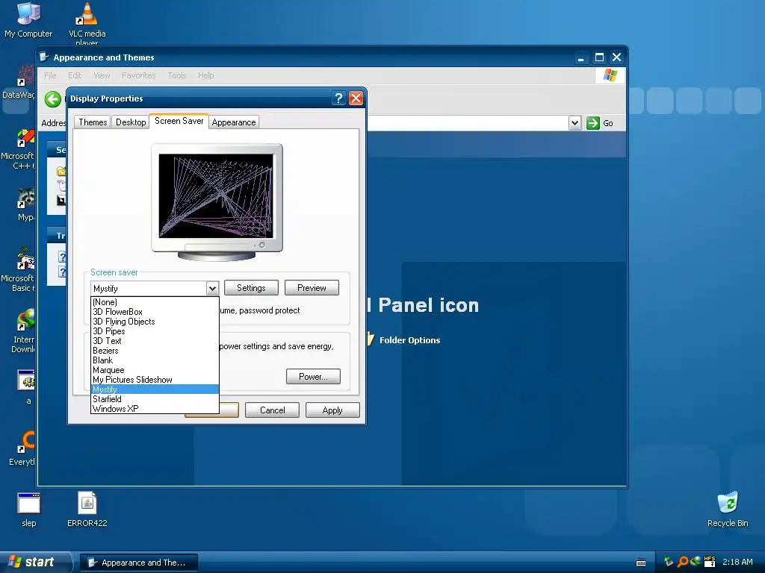
Task: Click the Folder Options icon
Action: (x=371, y=339)
